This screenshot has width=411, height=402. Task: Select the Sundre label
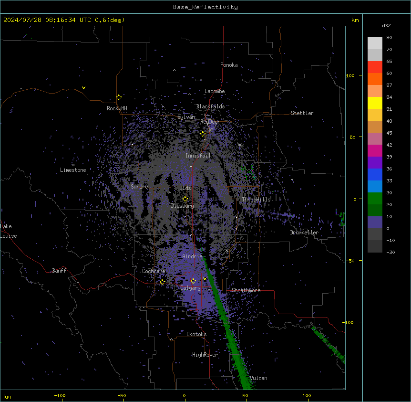139,187
